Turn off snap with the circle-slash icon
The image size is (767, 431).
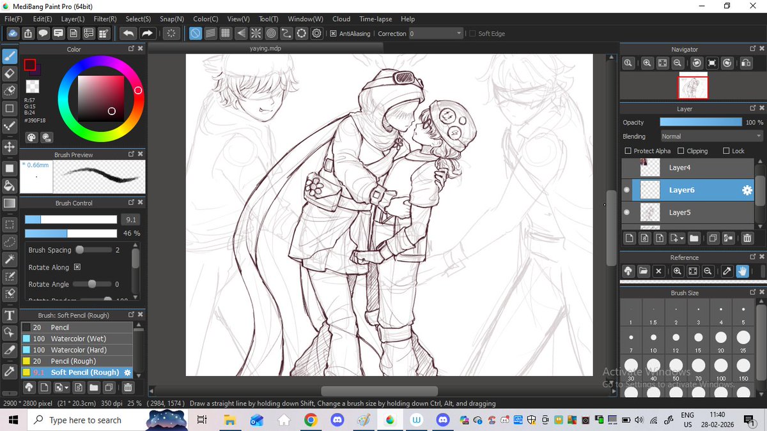point(196,33)
